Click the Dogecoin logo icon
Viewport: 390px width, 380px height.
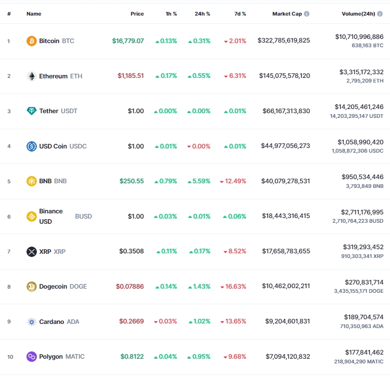[x=32, y=287]
